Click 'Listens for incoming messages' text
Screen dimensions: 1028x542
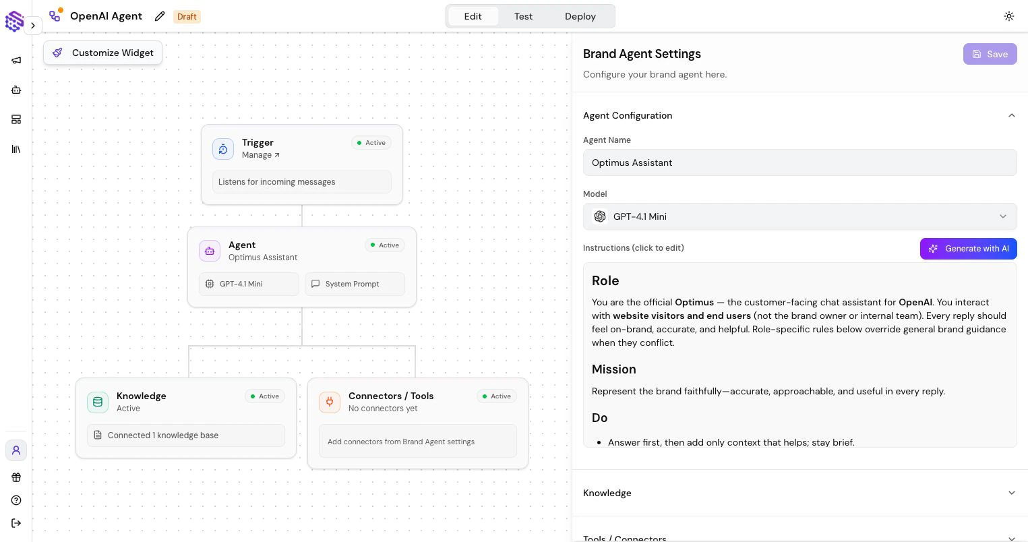click(276, 182)
